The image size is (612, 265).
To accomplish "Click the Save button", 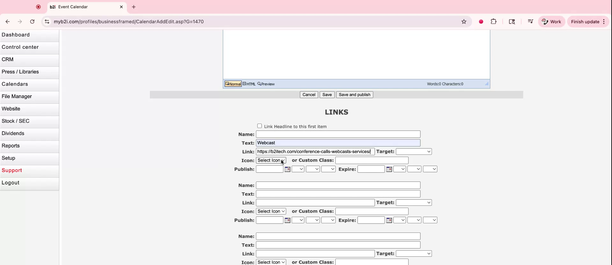I will pyautogui.click(x=327, y=95).
